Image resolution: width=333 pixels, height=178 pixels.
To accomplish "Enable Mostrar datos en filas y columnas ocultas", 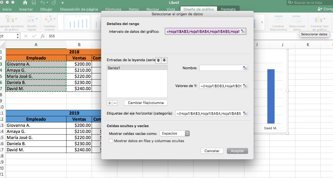I will (111, 141).
